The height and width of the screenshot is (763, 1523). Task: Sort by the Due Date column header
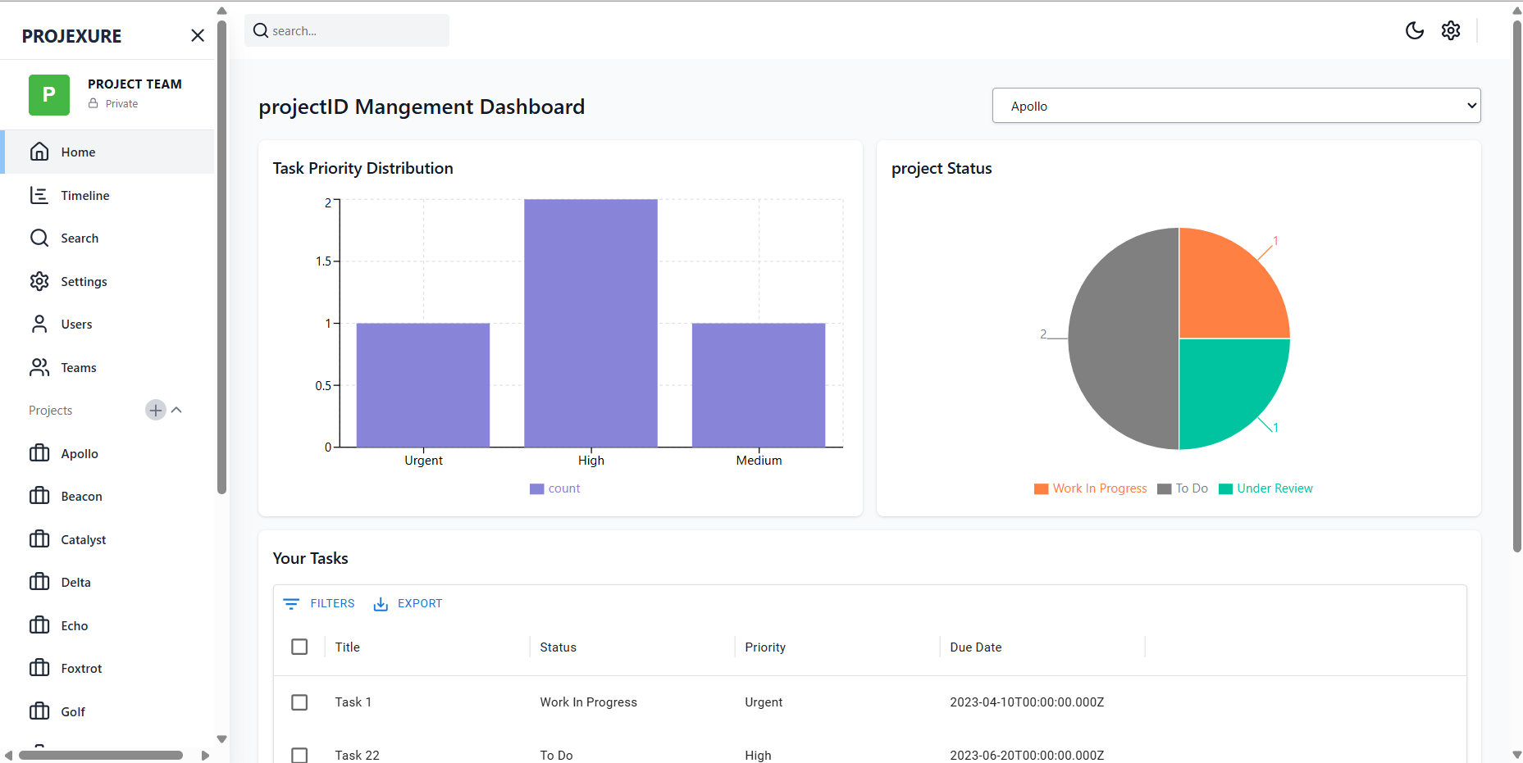976,647
